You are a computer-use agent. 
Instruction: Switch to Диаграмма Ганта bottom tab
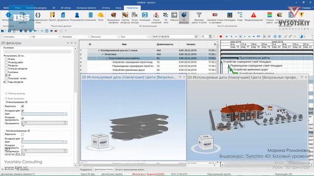point(104,170)
